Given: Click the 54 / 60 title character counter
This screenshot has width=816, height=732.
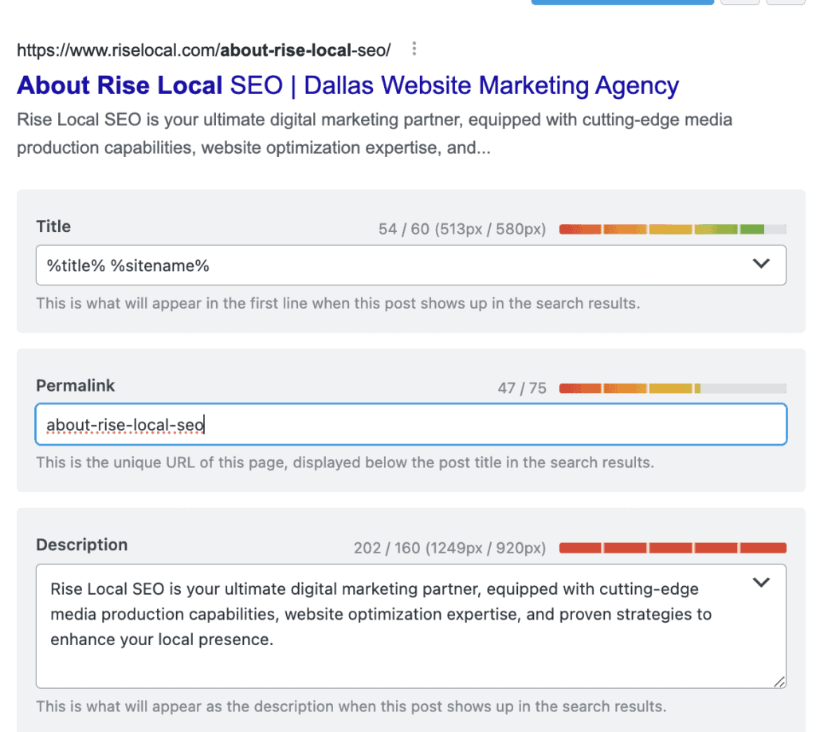Looking at the screenshot, I should click(x=461, y=230).
